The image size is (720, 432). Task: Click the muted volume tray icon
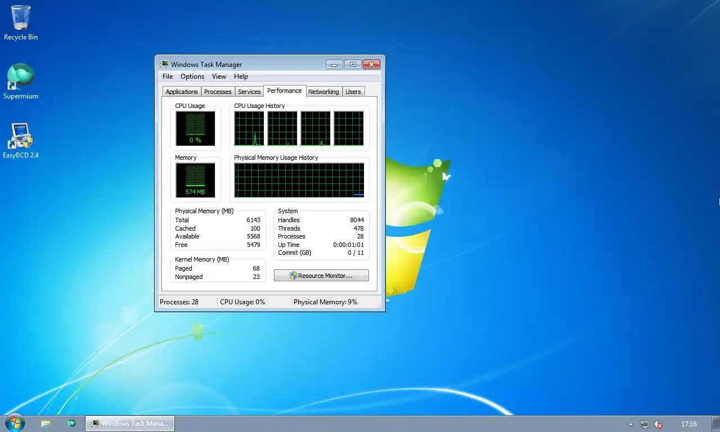pyautogui.click(x=658, y=424)
